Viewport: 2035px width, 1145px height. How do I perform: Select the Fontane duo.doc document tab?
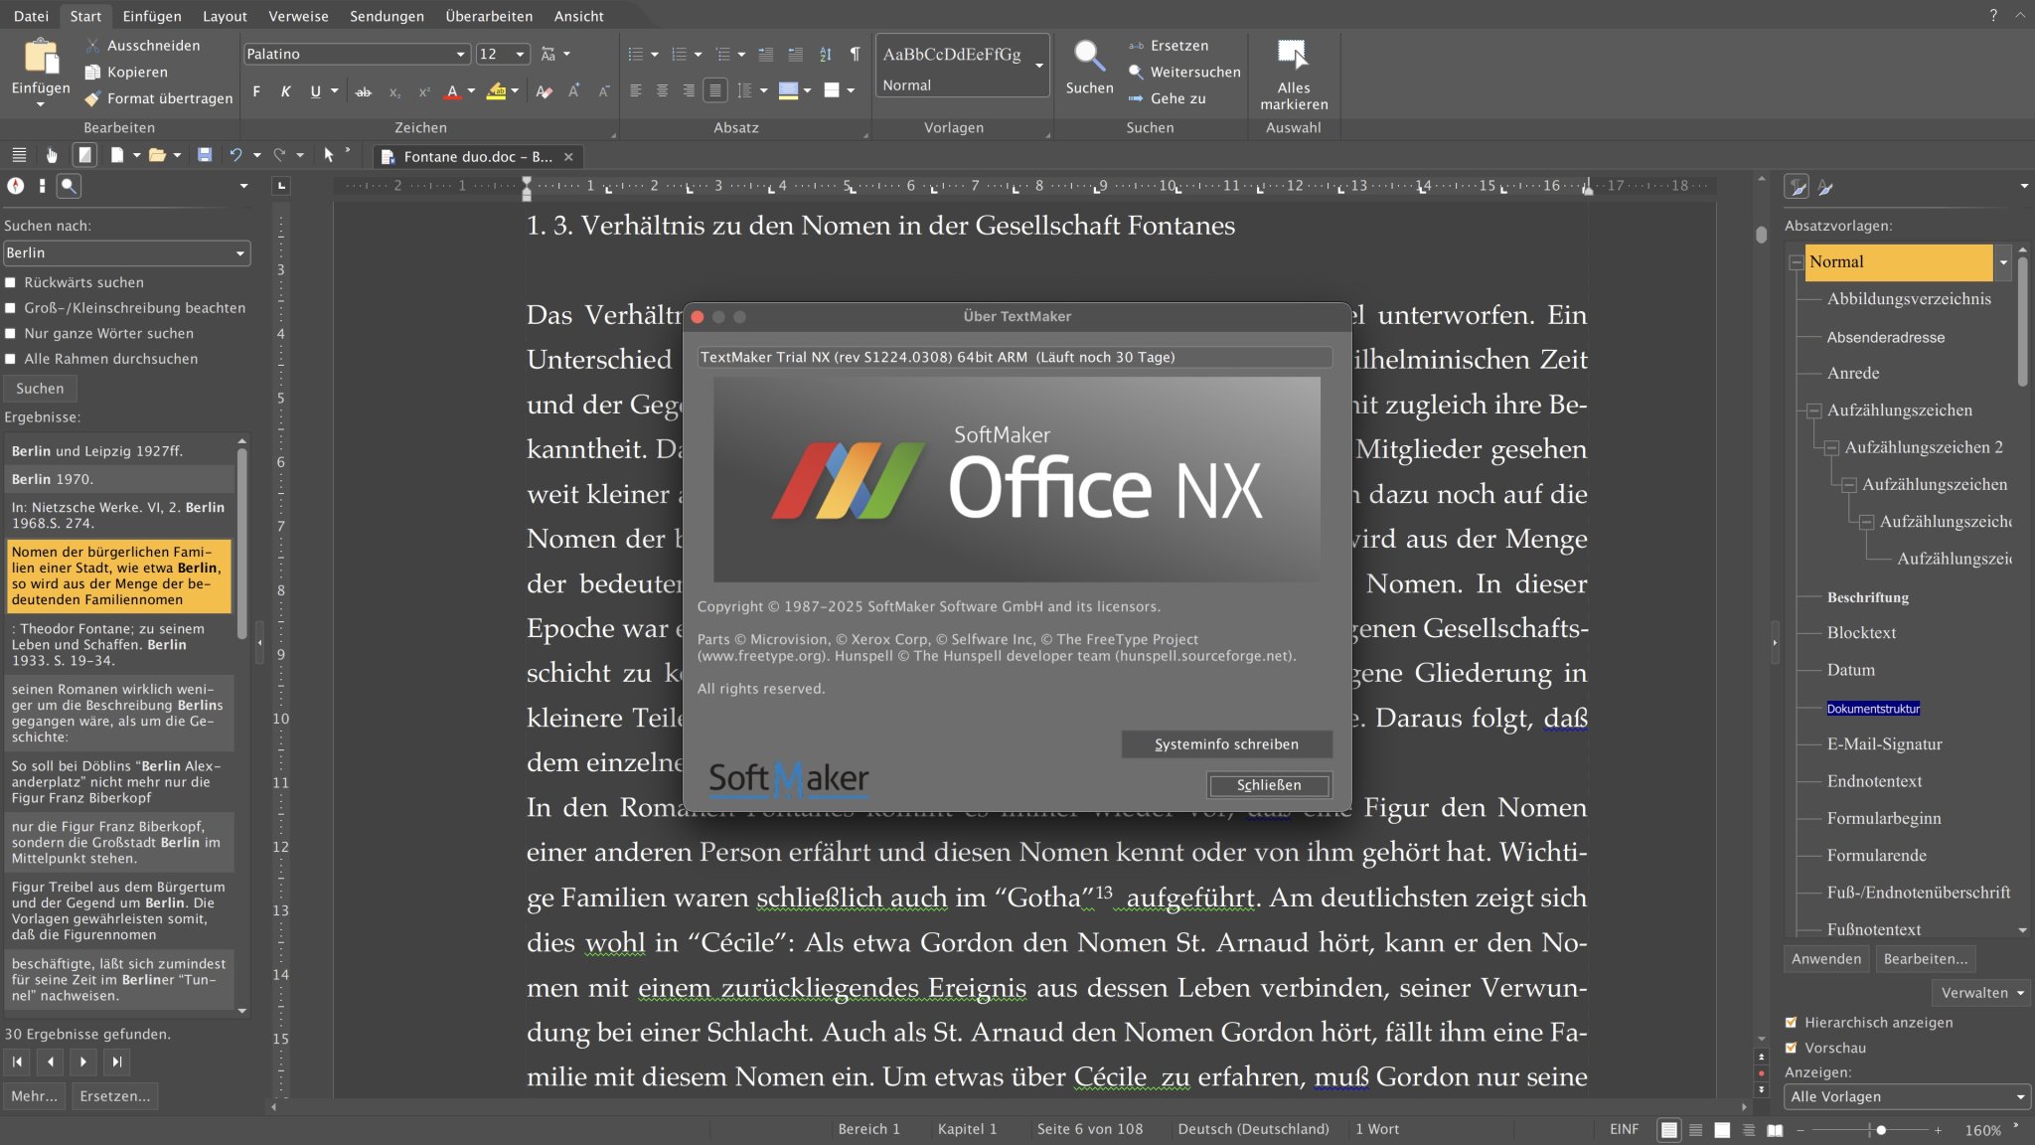(x=478, y=157)
